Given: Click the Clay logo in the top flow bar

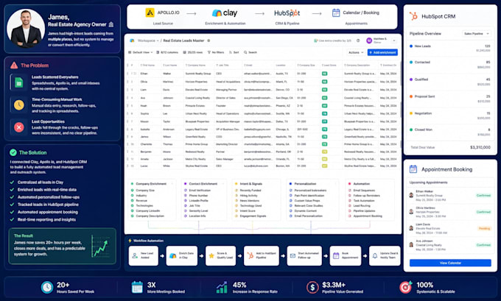Looking at the screenshot, I should [x=225, y=13].
